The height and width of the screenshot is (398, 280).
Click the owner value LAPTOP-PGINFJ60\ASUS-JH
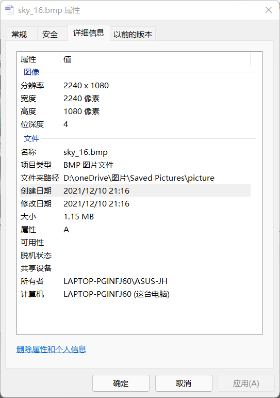pyautogui.click(x=116, y=281)
